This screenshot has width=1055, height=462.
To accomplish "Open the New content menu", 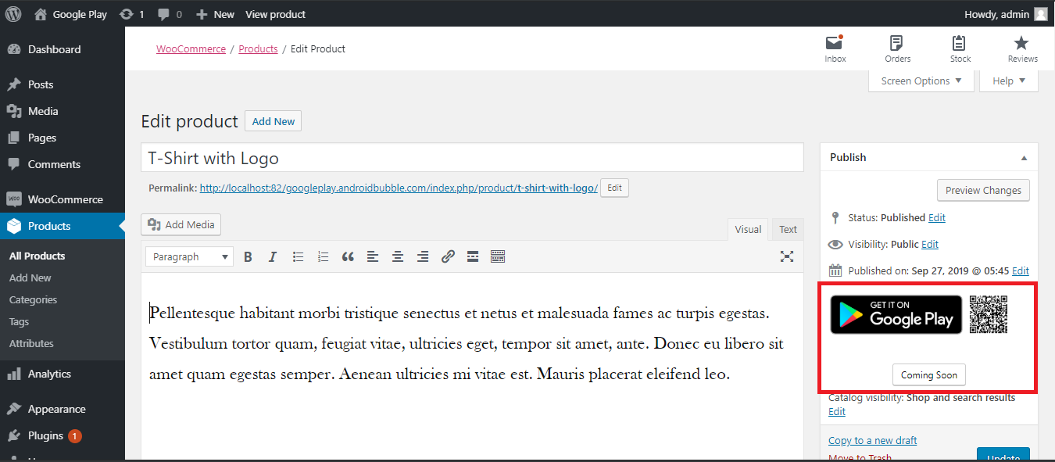I will [215, 14].
